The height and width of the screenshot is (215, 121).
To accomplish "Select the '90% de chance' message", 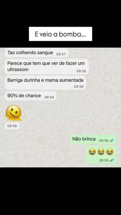I will point(31,96).
